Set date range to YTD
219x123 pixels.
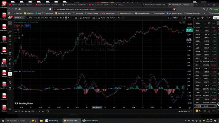pyautogui.click(x=33, y=111)
